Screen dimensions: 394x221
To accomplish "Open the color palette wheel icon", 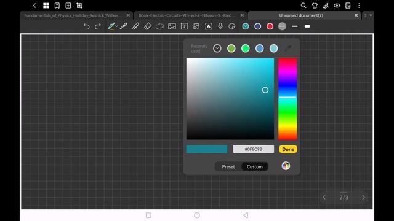I will click(x=286, y=166).
